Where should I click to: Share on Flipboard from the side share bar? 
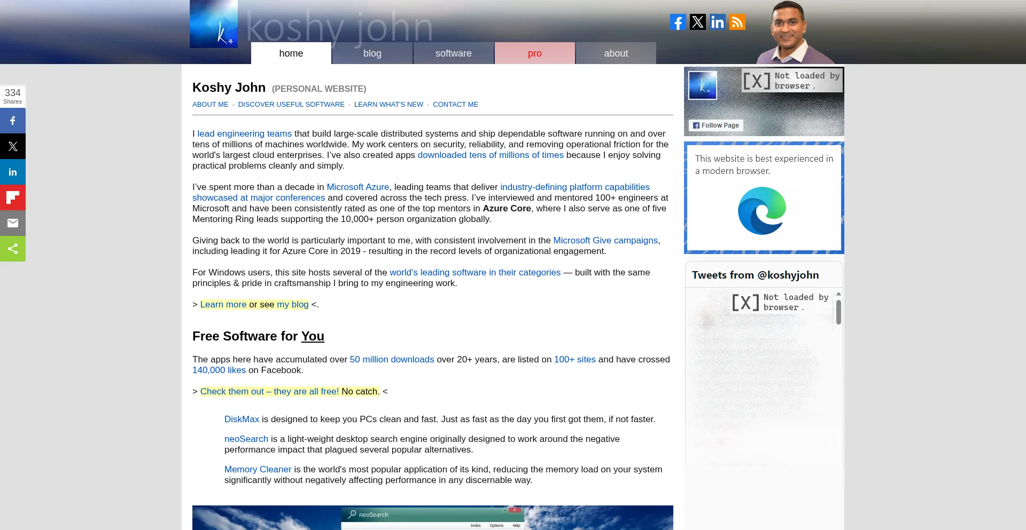[13, 197]
